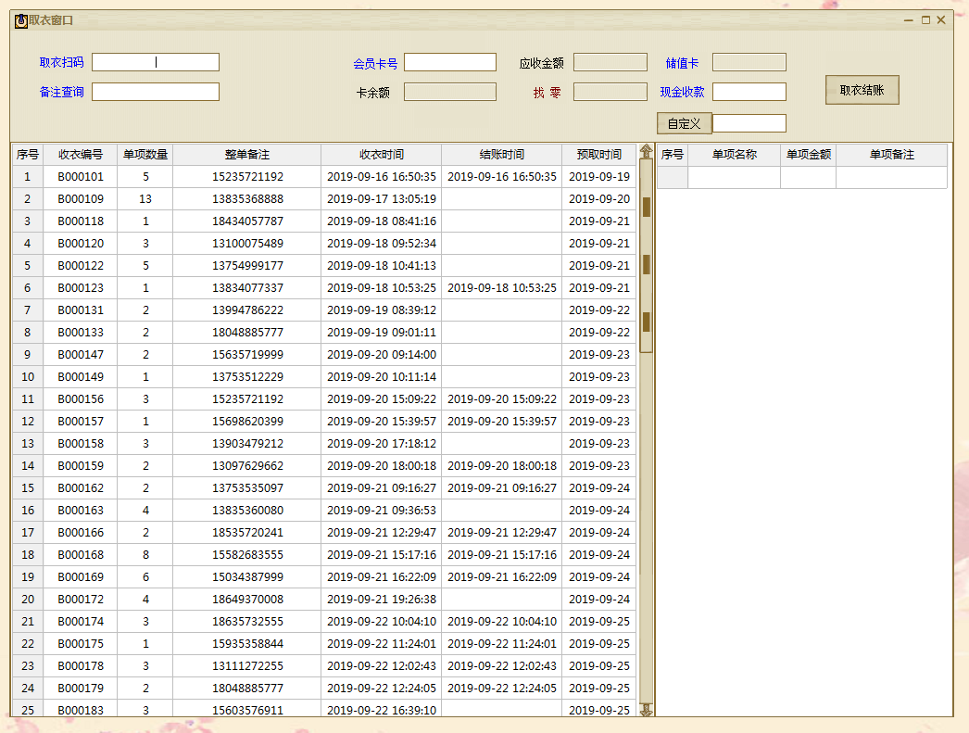Sort by the 收衣时间 column header

(x=382, y=155)
